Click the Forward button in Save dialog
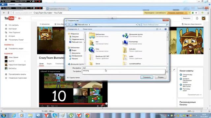This screenshot has width=211, height=118. 71,25
